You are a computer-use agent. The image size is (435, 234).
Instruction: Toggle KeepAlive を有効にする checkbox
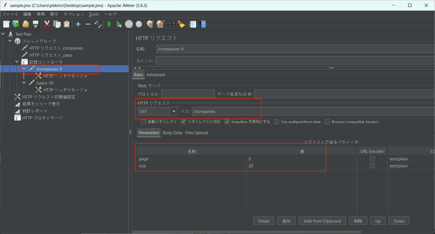tap(227, 122)
